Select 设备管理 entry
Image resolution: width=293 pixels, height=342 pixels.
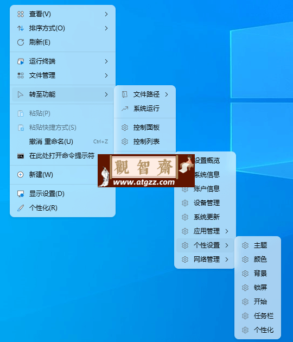[x=205, y=203]
